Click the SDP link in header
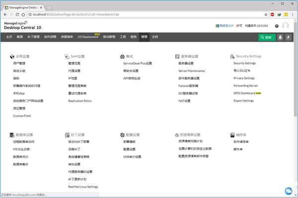Screen dimensions: 298x198 point(224,26)
